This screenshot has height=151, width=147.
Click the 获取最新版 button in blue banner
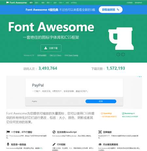[111, 10]
